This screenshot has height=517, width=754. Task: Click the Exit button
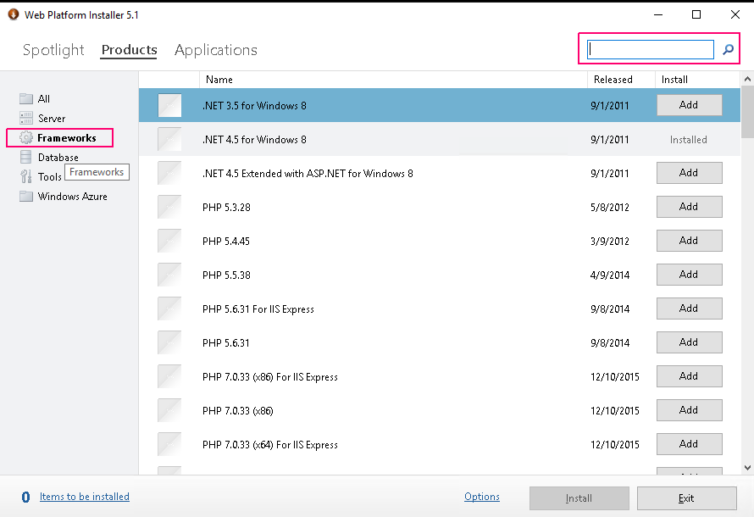687,498
